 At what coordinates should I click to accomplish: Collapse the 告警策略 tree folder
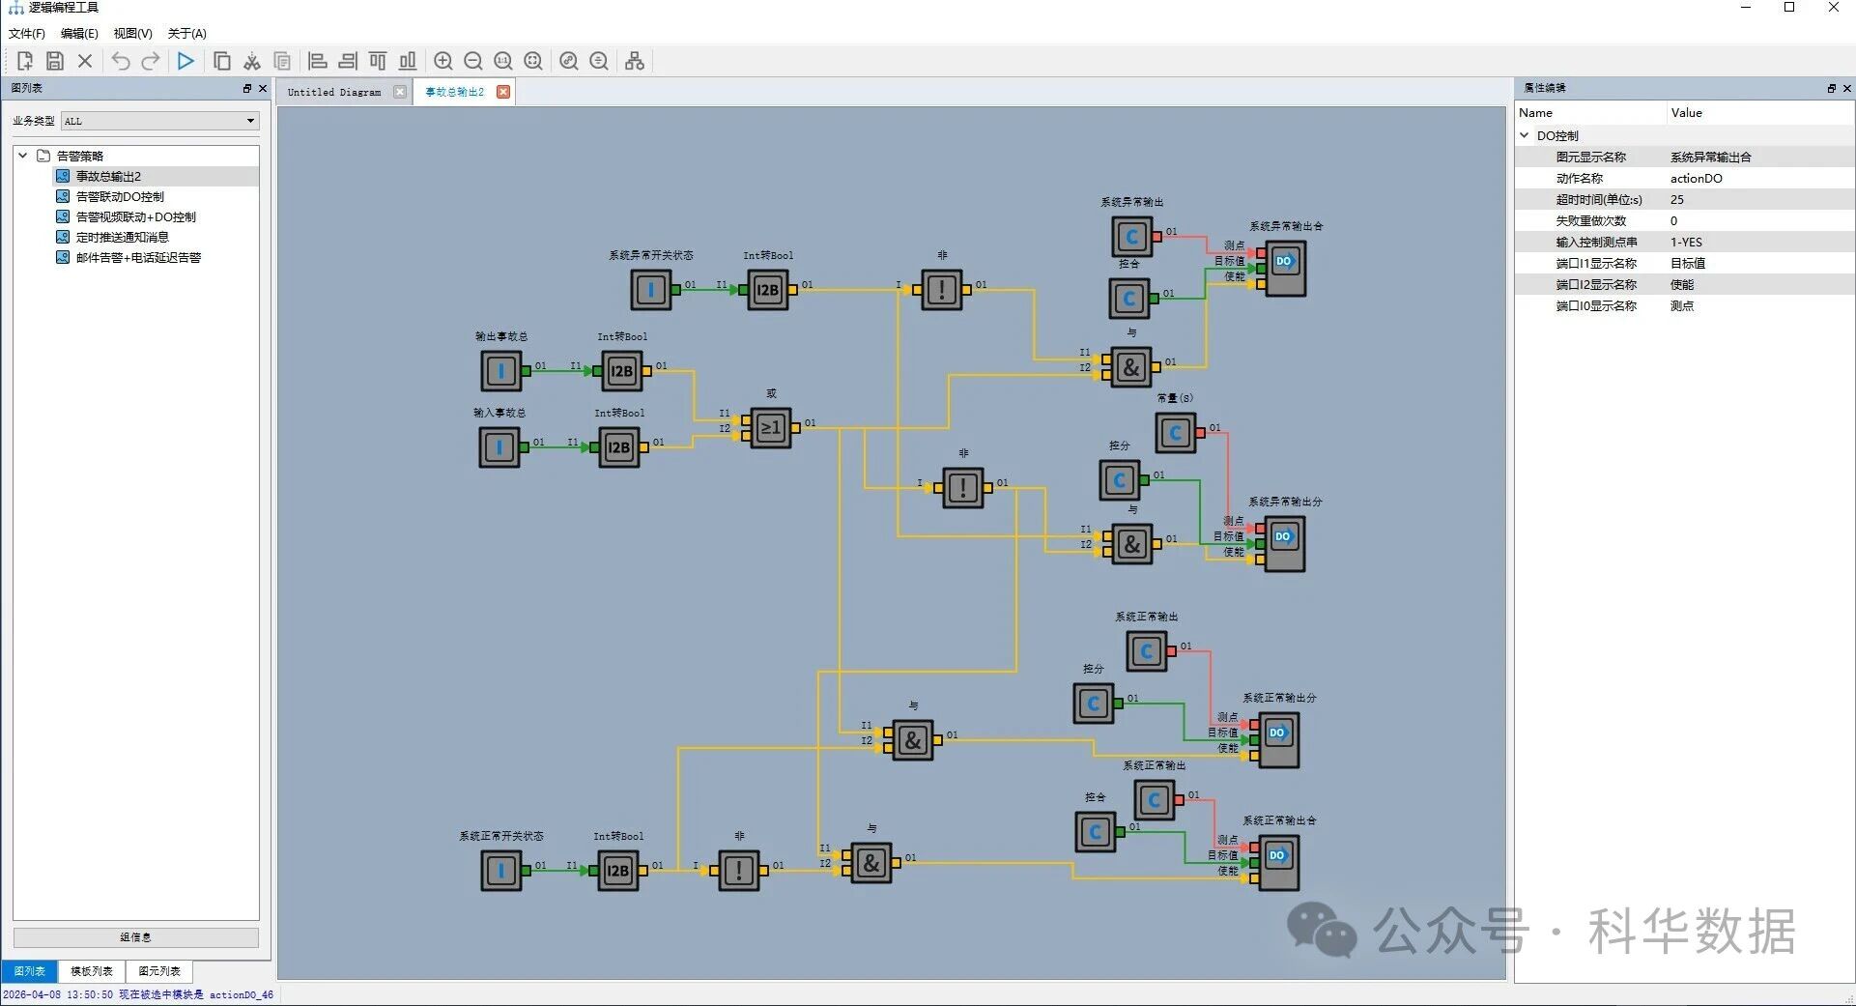[x=23, y=156]
